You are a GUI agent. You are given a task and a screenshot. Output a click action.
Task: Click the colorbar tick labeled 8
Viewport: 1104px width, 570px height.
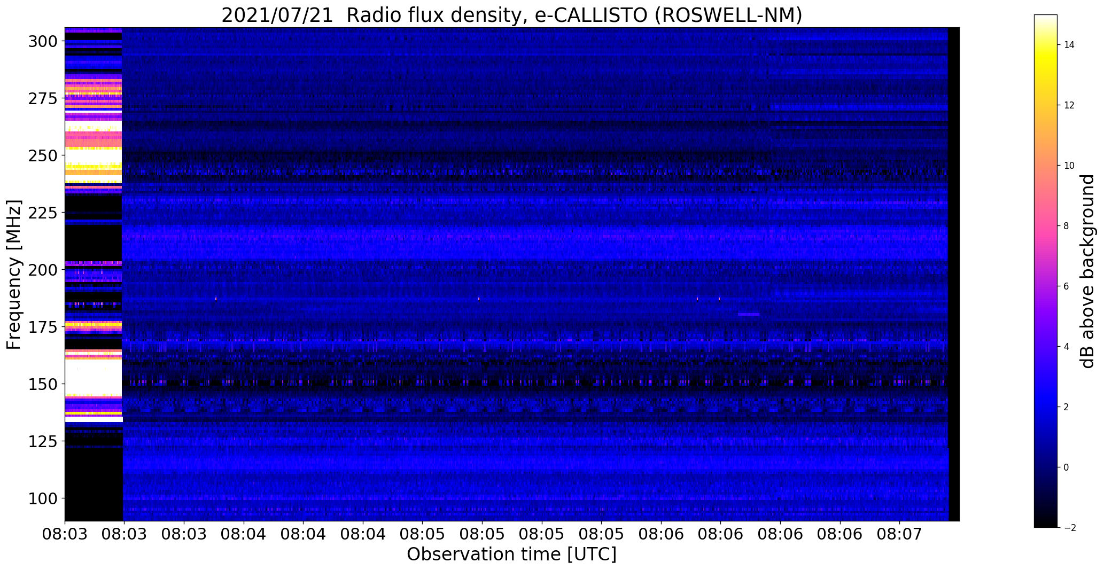pos(1066,226)
